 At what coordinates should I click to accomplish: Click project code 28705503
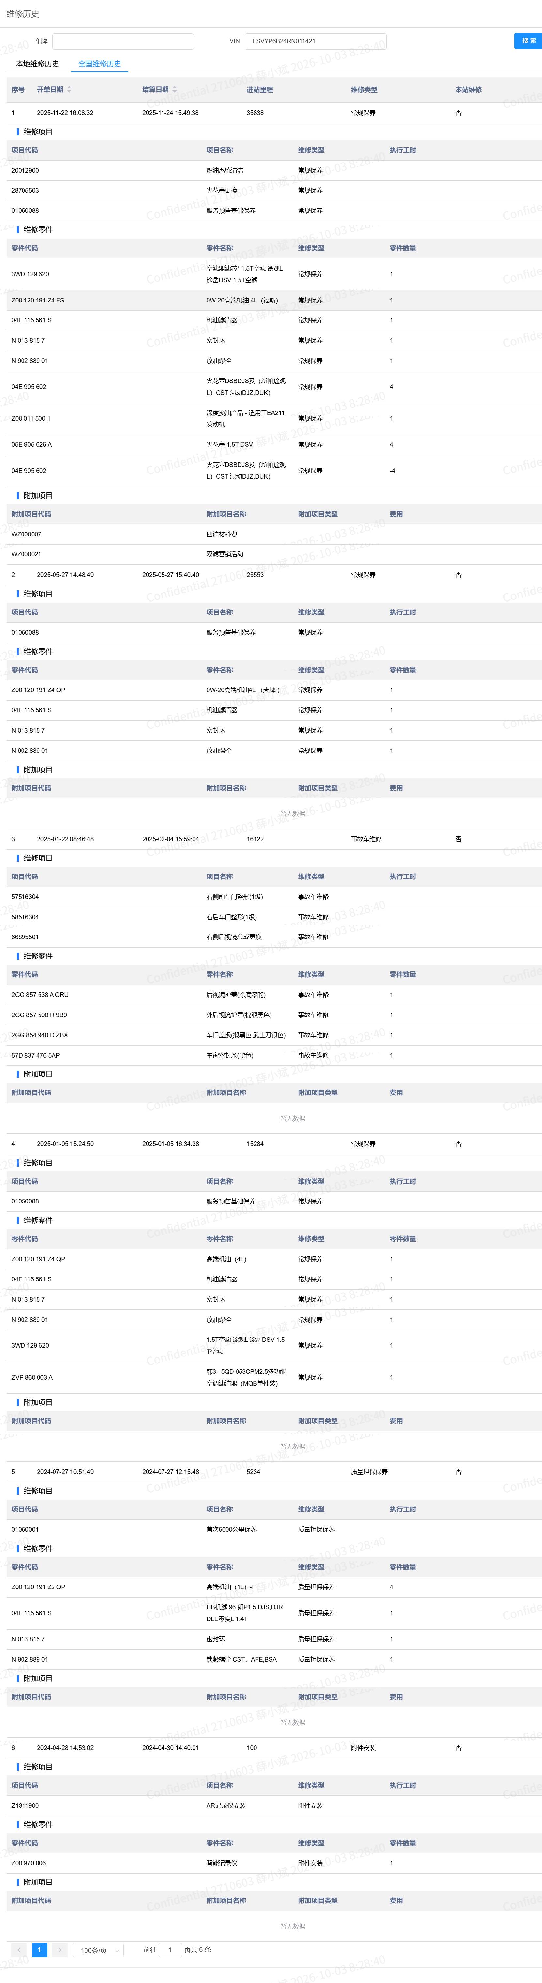click(x=25, y=191)
